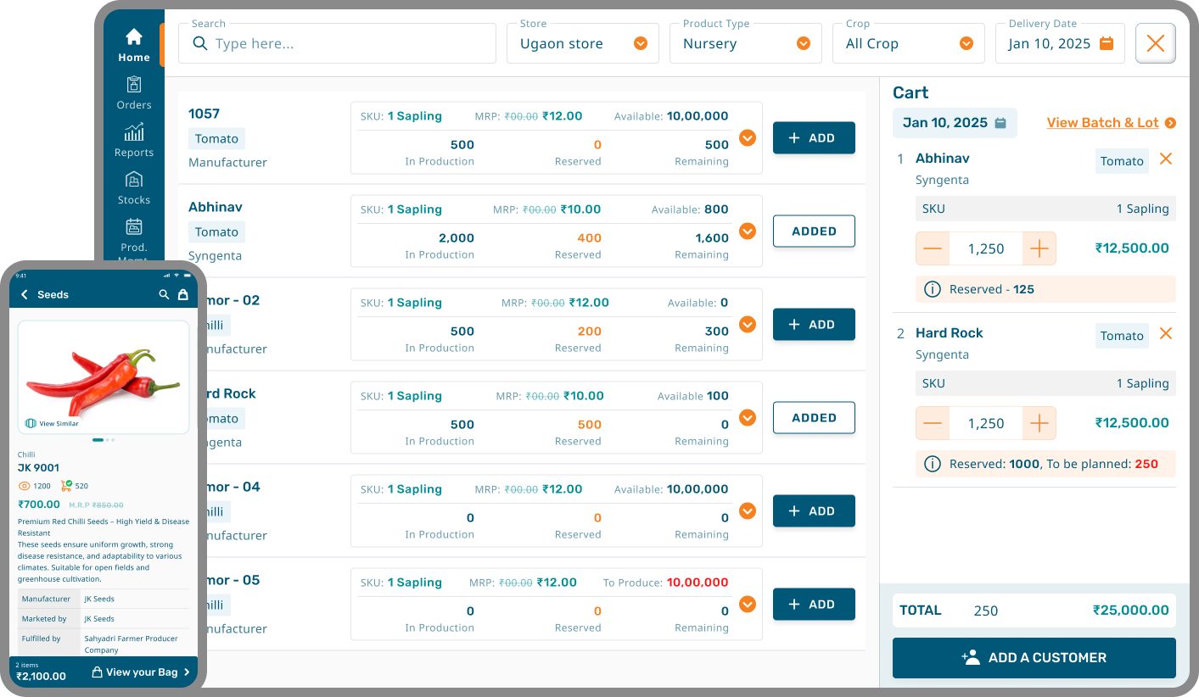Go to Home in the sidebar
This screenshot has height=697, width=1199.
coord(133,45)
